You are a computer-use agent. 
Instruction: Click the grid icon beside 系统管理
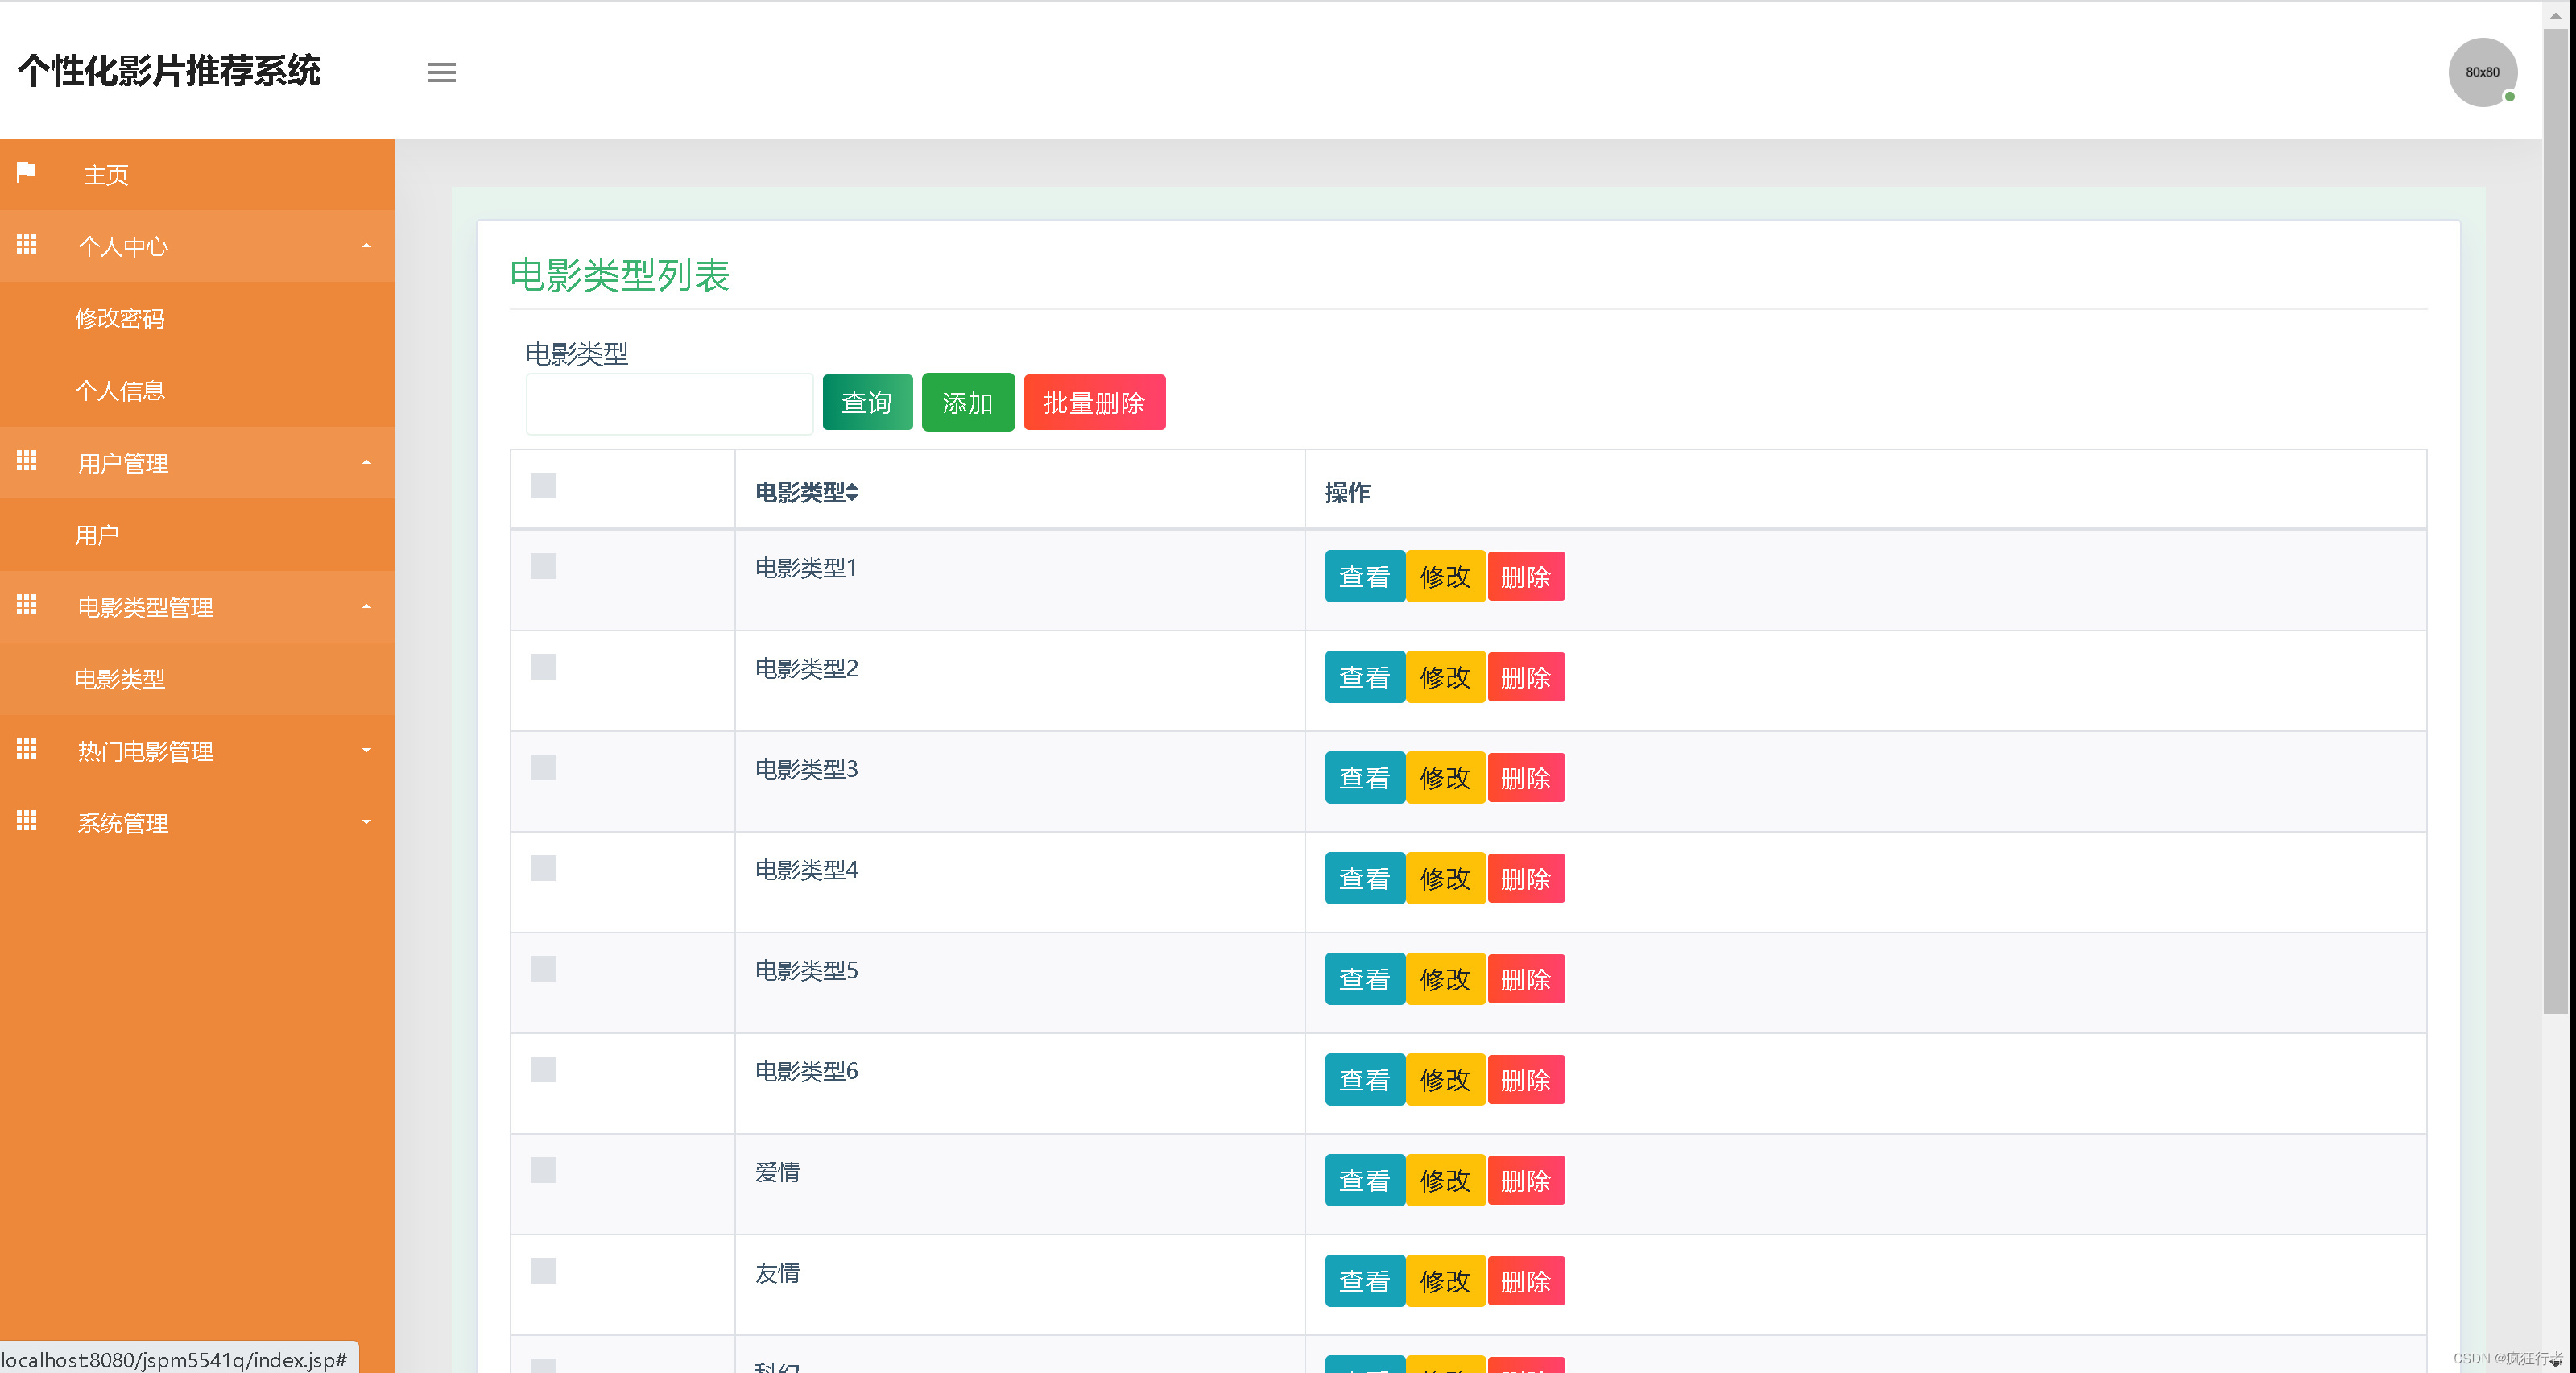27,821
